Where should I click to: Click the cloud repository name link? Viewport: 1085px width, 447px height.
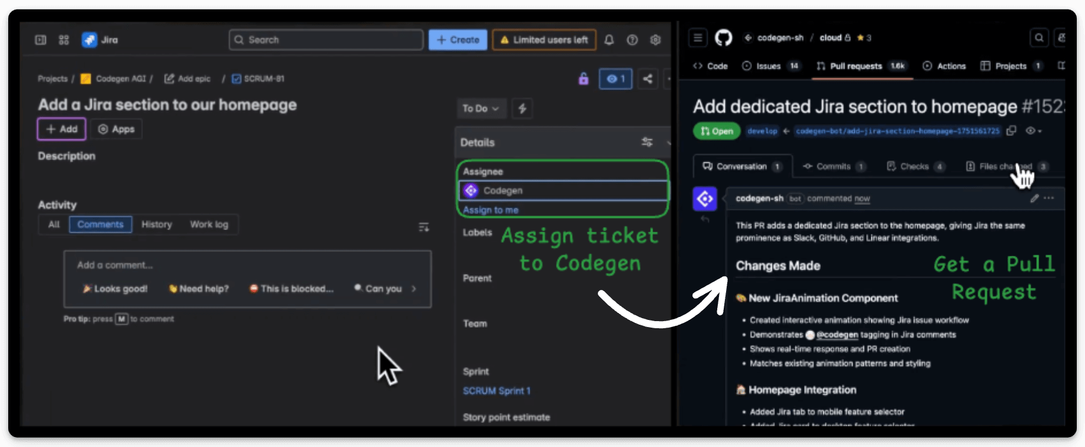(830, 38)
